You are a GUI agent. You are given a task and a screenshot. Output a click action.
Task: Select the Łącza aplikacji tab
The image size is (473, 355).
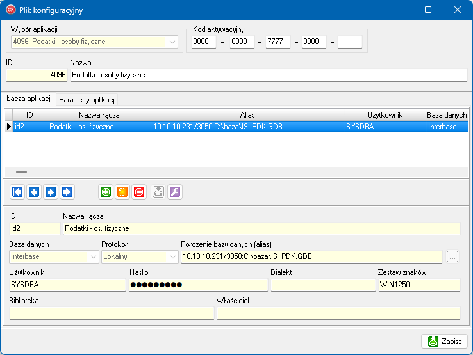tap(29, 99)
